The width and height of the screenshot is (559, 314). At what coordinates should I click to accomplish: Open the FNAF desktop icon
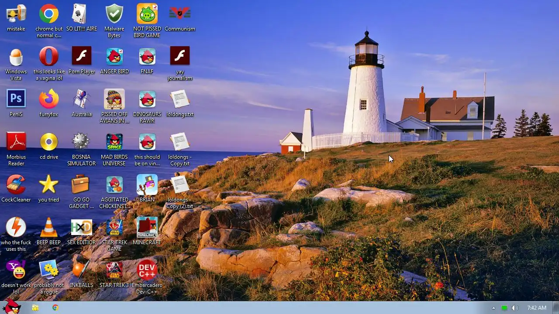coord(147,57)
